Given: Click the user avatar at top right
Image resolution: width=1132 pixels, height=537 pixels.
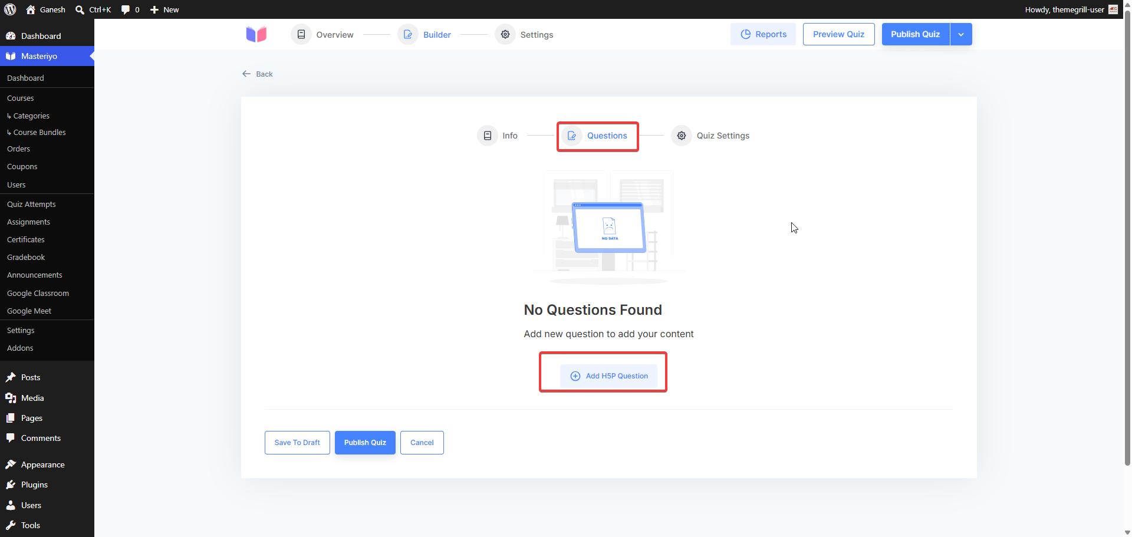Looking at the screenshot, I should pos(1113,9).
